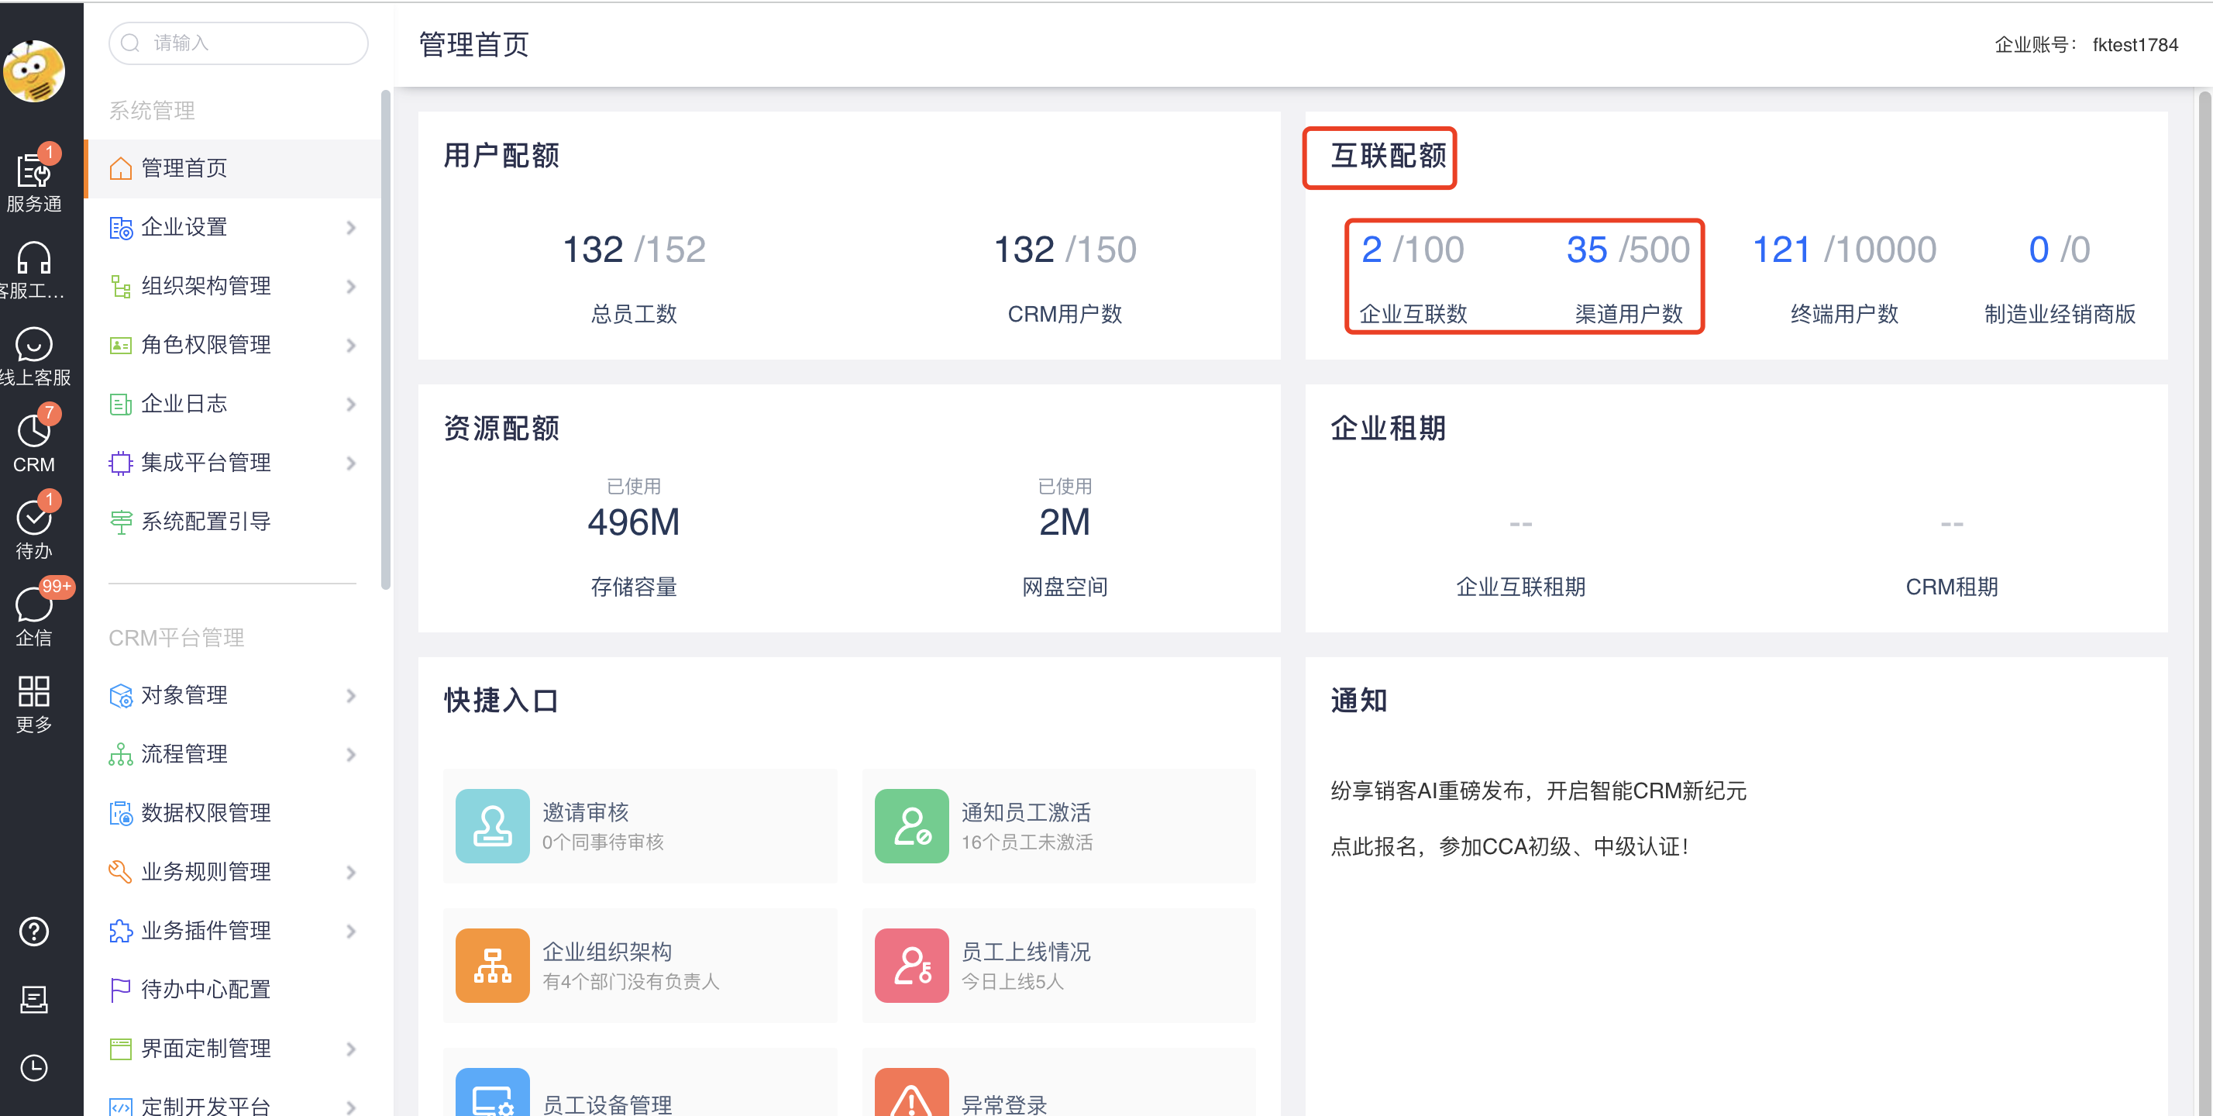This screenshot has height=1116, width=2213.
Task: Click 总员工数 value 132 /152
Action: click(634, 250)
